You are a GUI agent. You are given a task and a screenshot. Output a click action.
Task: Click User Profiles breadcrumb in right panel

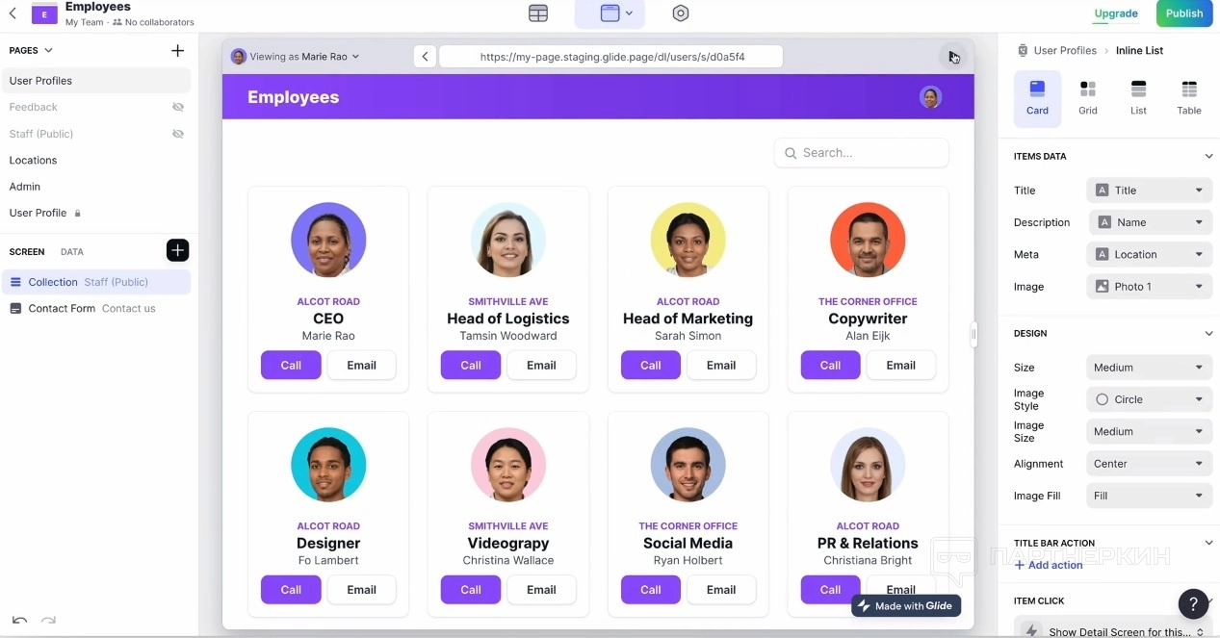click(x=1065, y=51)
